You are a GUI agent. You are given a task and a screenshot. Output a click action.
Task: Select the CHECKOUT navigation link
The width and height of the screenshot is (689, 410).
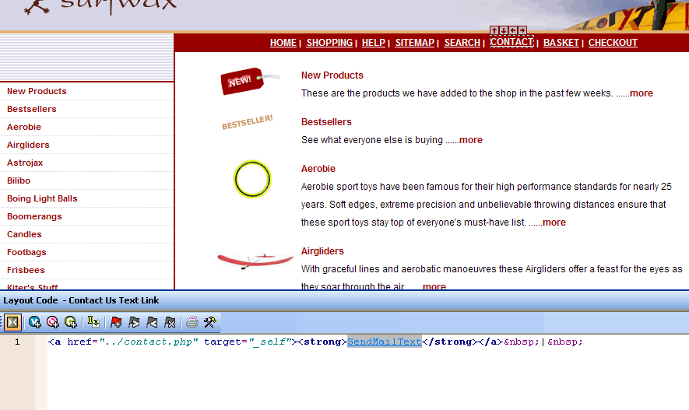[613, 43]
